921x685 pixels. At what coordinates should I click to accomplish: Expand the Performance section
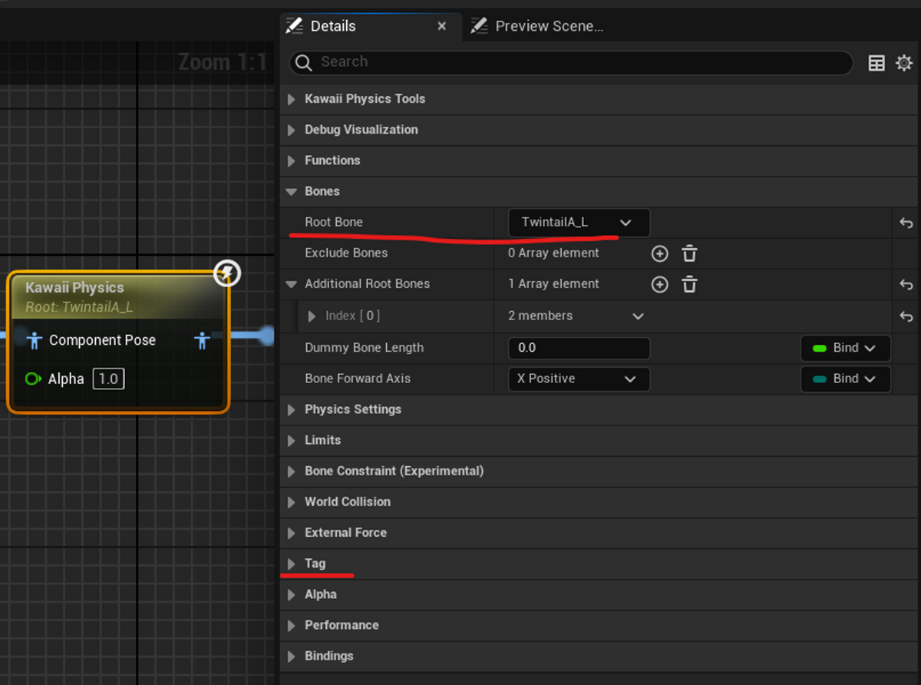tap(291, 625)
